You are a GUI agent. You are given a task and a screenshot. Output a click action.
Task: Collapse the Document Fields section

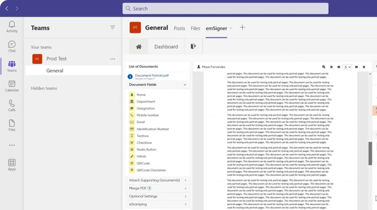pos(185,84)
